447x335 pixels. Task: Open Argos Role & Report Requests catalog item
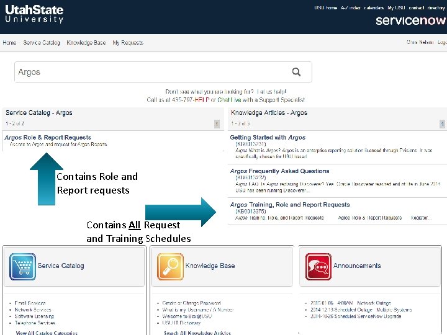(48, 138)
